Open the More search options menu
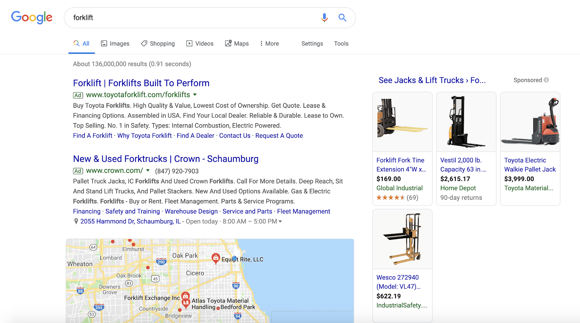This screenshot has height=323, width=580. coord(269,44)
